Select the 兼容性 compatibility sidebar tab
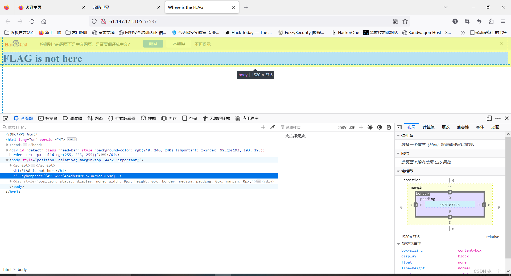The image size is (511, 276). (463, 127)
